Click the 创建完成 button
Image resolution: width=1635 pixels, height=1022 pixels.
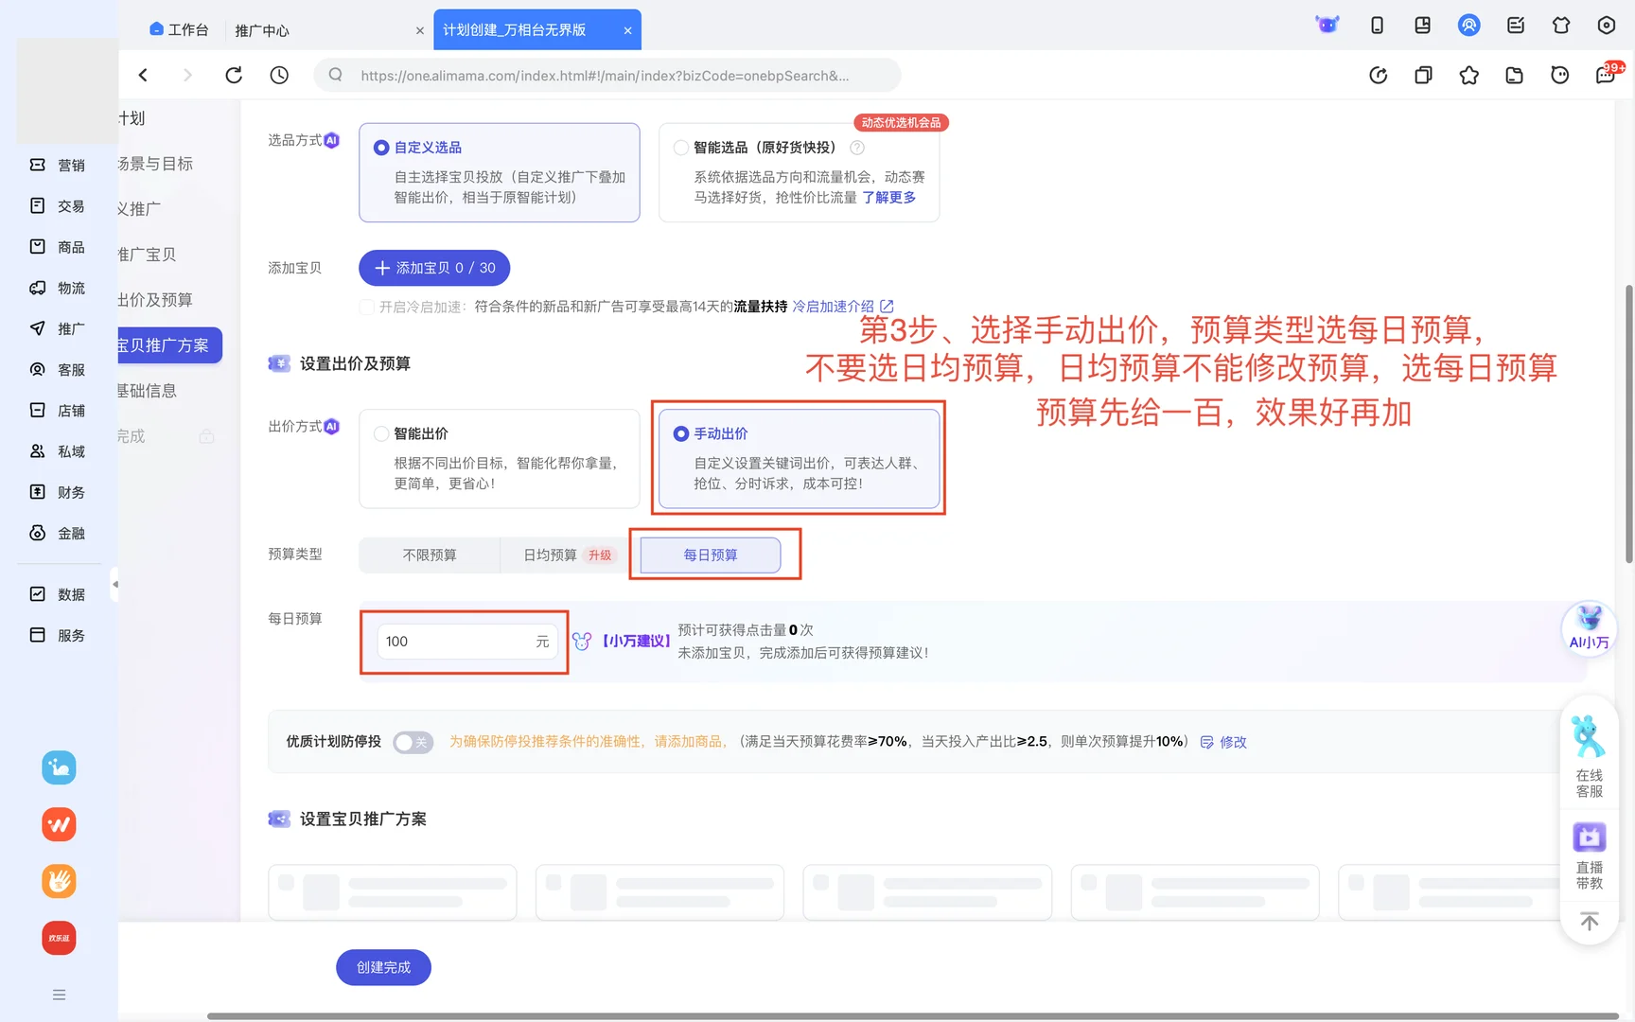(x=383, y=967)
